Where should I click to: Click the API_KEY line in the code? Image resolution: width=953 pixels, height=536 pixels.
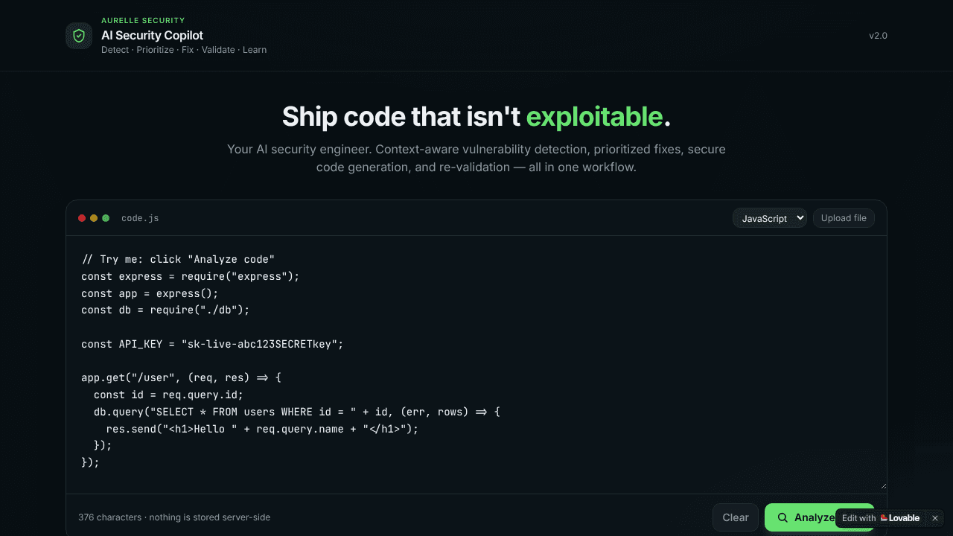[x=212, y=344]
